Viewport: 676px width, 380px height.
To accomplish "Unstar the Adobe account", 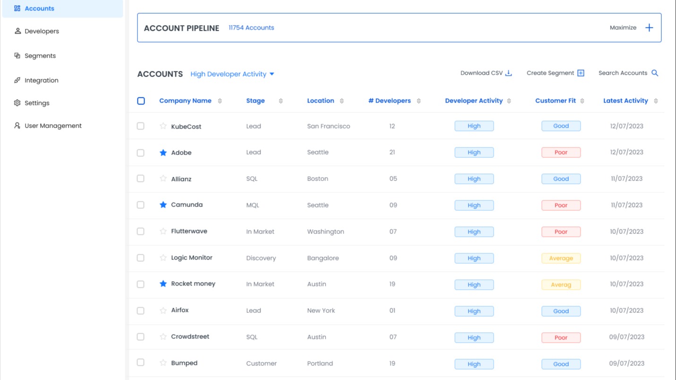I will pos(163,152).
